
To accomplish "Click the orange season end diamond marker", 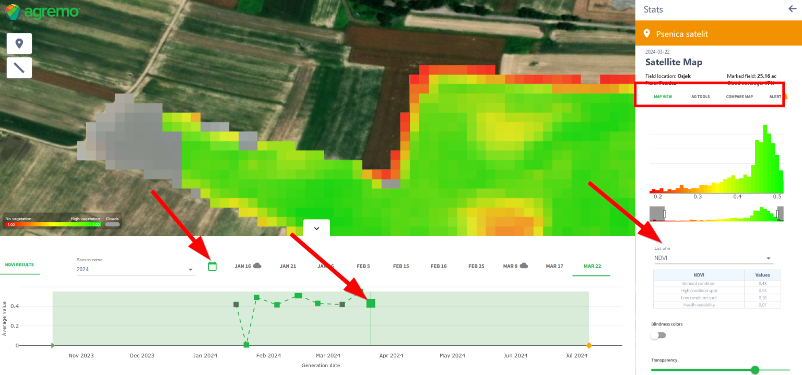I will pos(589,345).
